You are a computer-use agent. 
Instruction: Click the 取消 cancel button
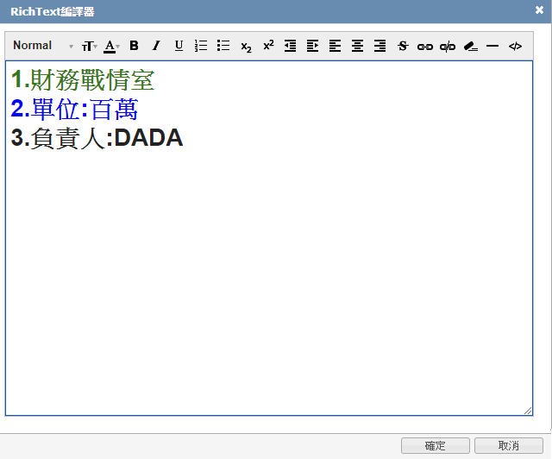coord(508,445)
